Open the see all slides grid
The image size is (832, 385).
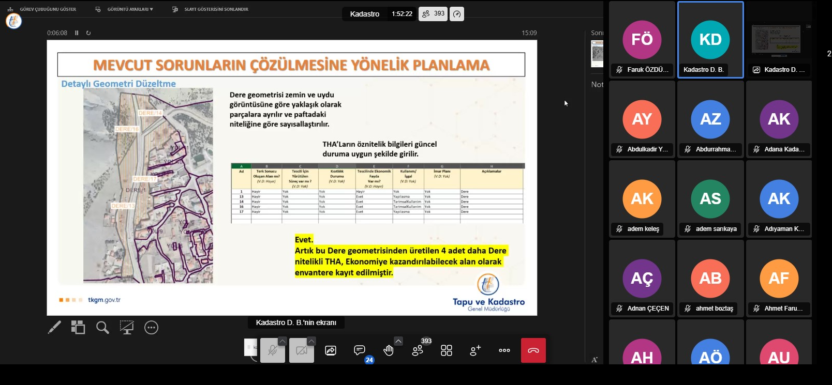78,327
